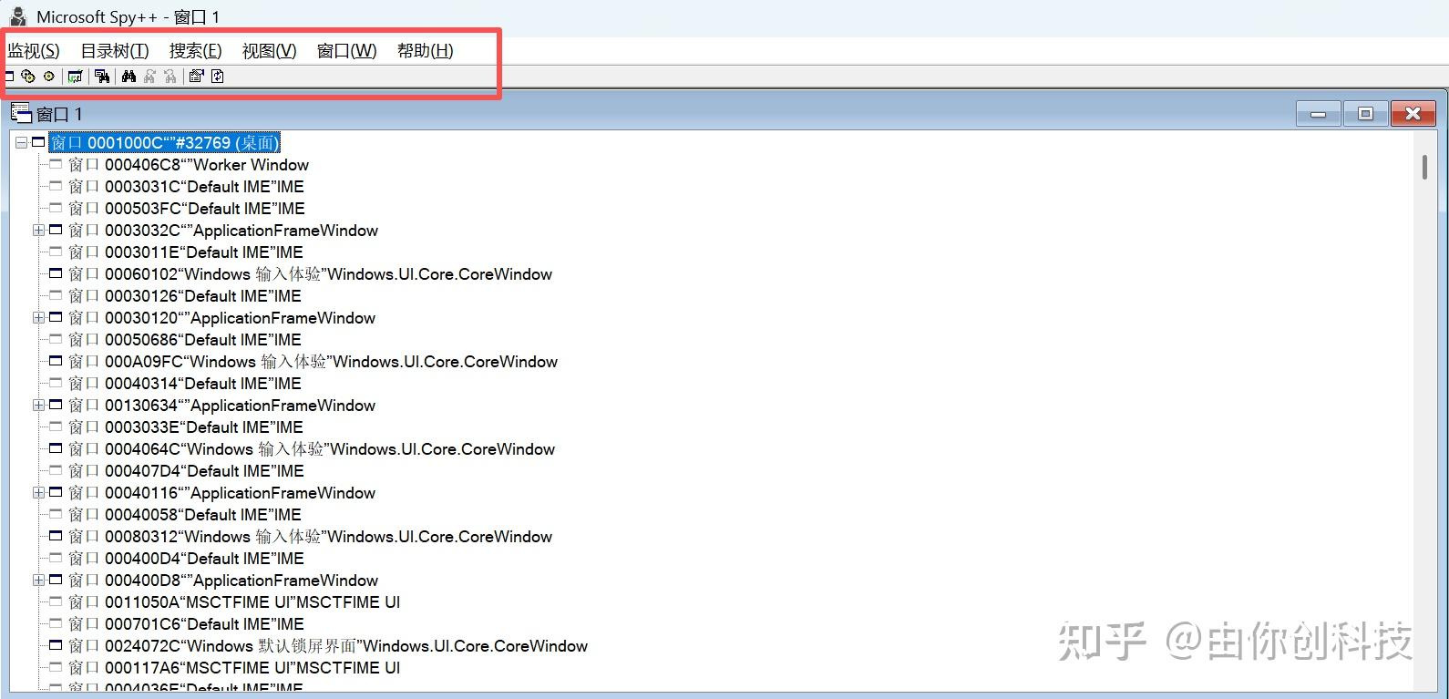The width and height of the screenshot is (1449, 699).
Task: Click window icon beside 0011050A MSCTFIME UI
Action: click(56, 601)
